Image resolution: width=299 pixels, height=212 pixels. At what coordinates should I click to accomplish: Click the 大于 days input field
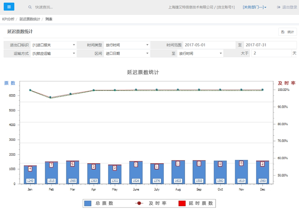(x=272, y=53)
